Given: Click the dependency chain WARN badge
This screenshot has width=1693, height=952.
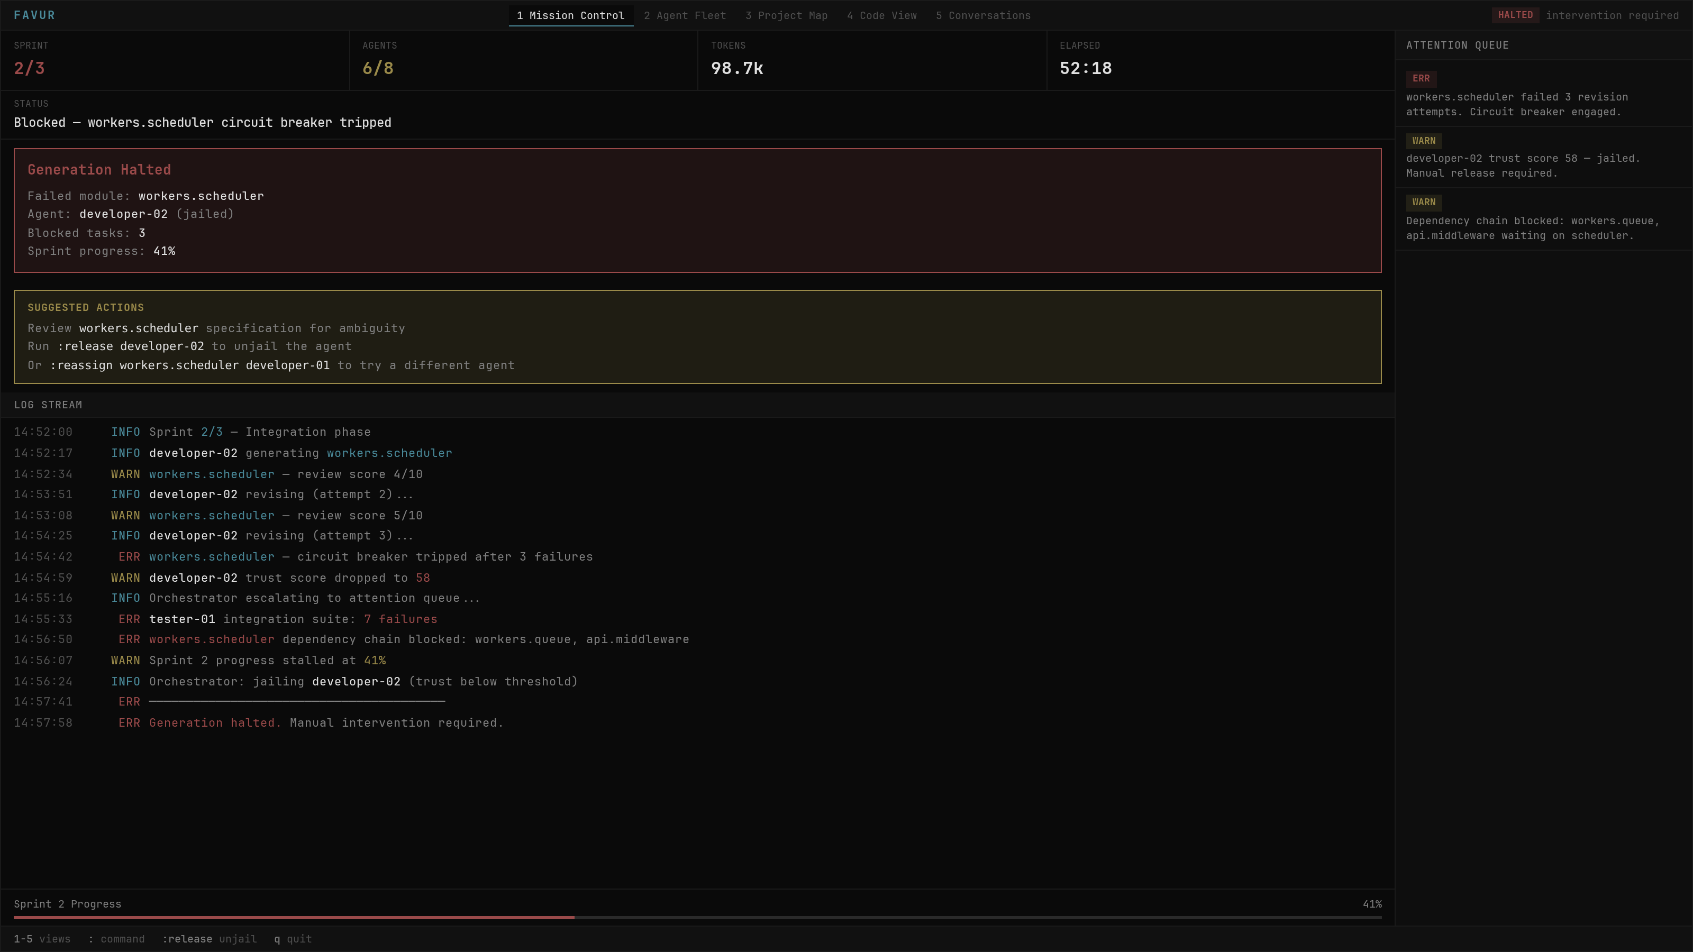Looking at the screenshot, I should [x=1424, y=203].
